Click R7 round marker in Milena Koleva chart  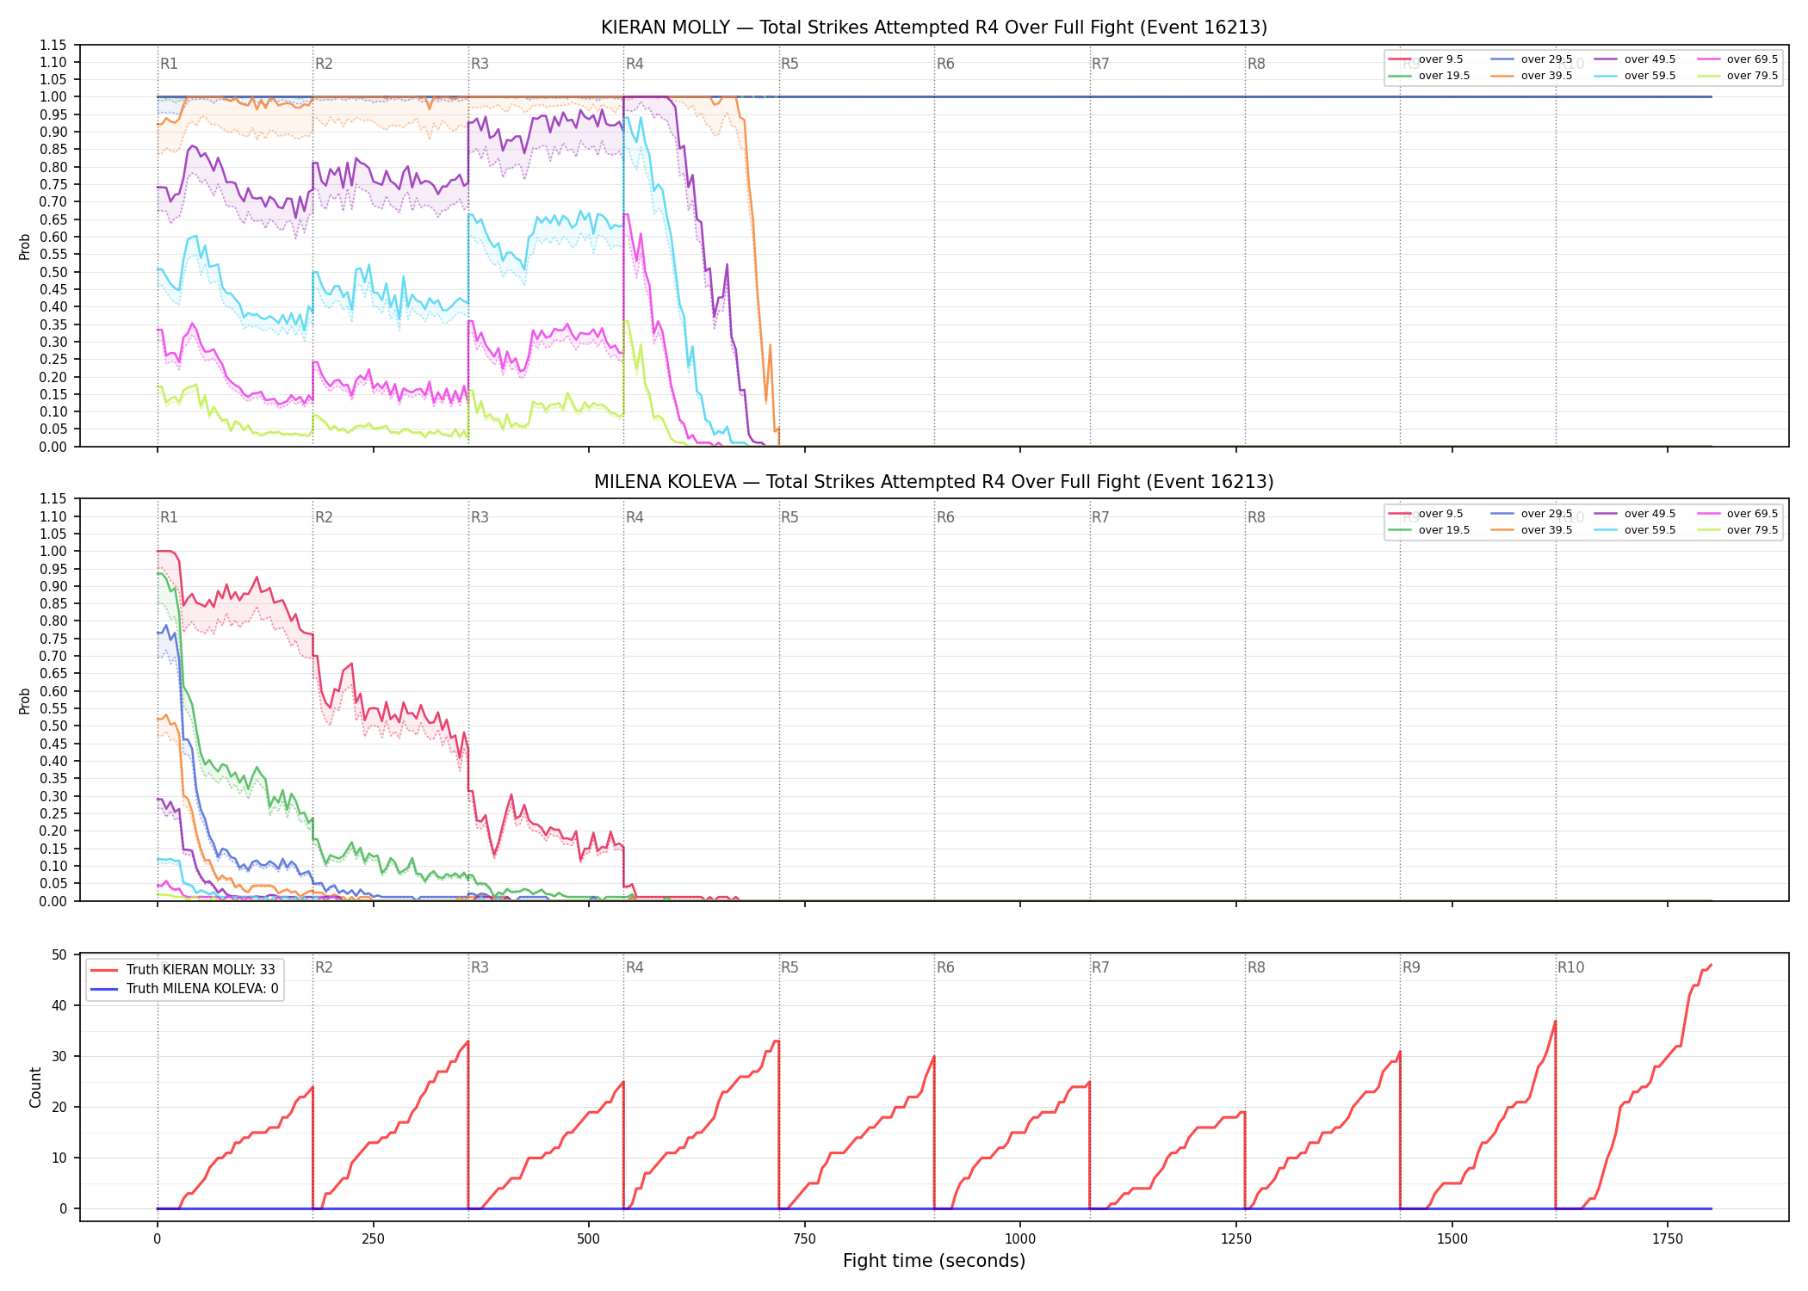[x=1100, y=517]
